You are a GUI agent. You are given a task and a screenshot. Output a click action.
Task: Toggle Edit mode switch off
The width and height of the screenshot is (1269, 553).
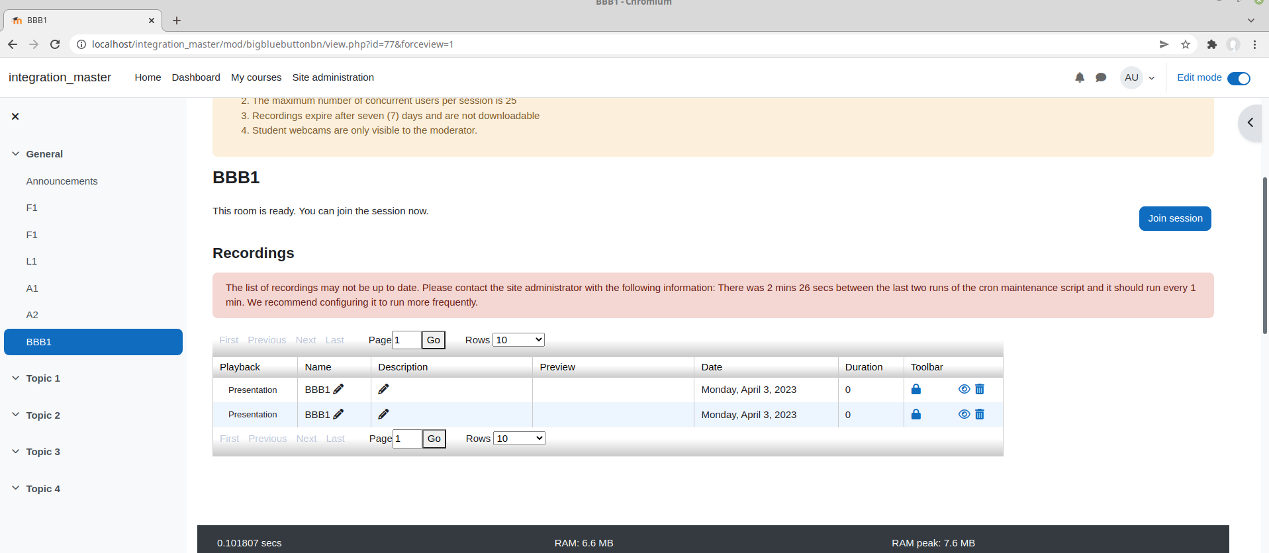click(x=1239, y=78)
